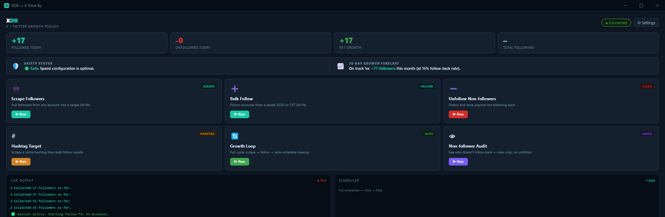Click the SCHEDULER panel header
The width and height of the screenshot is (665, 217).
[x=349, y=181]
